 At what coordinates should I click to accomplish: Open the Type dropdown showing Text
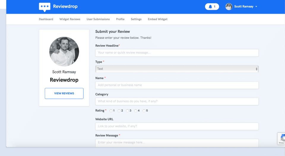tap(177, 69)
